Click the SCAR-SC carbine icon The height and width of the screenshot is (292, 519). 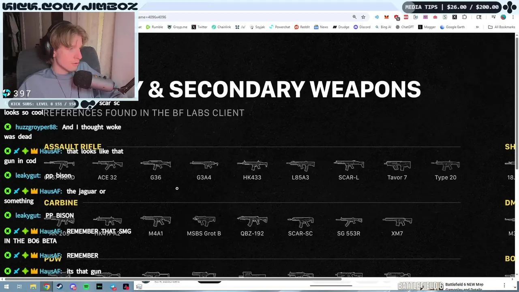point(300,221)
